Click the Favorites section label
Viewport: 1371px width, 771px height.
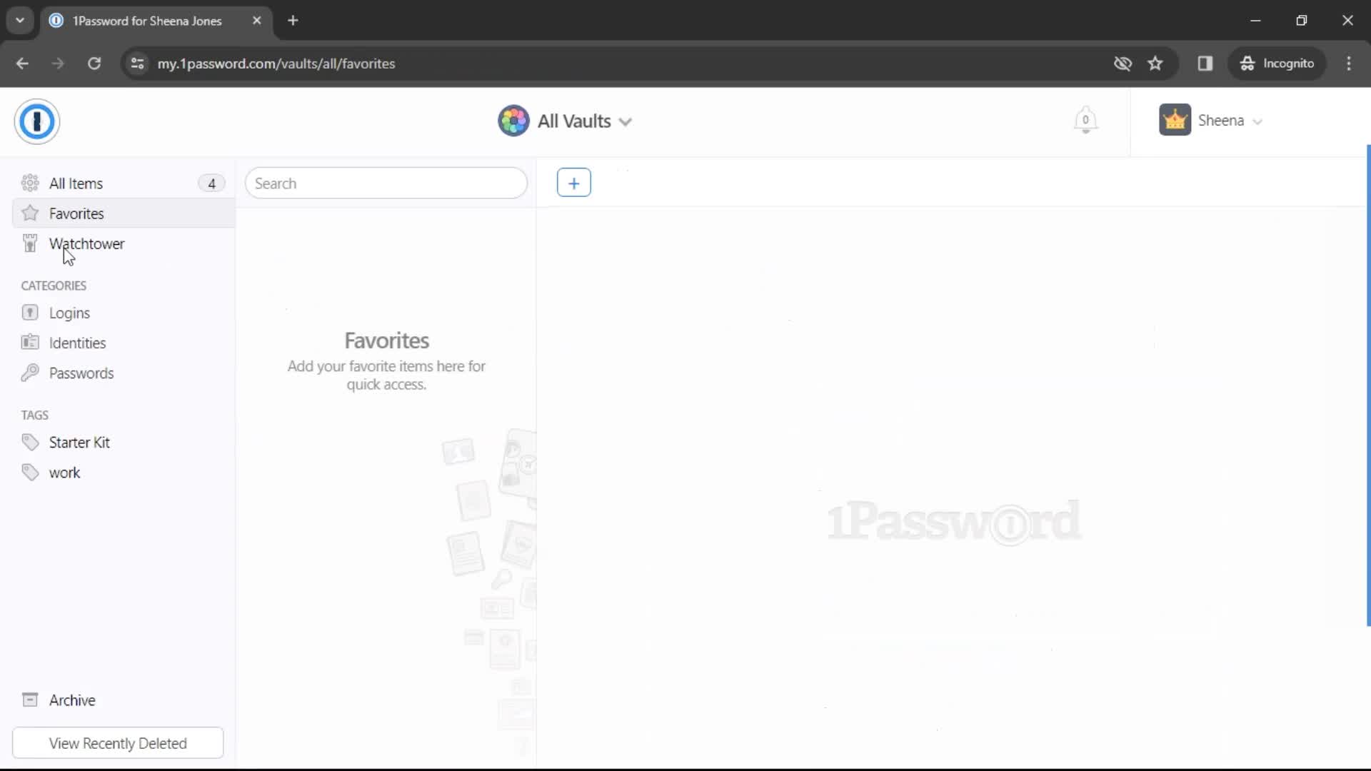point(75,213)
